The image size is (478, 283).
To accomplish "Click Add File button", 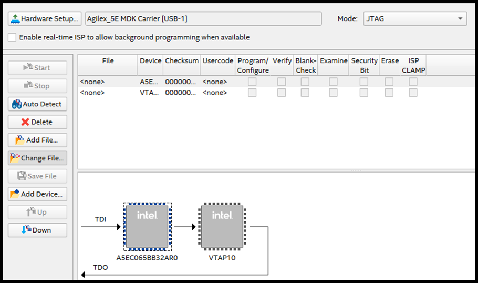I will pyautogui.click(x=37, y=140).
